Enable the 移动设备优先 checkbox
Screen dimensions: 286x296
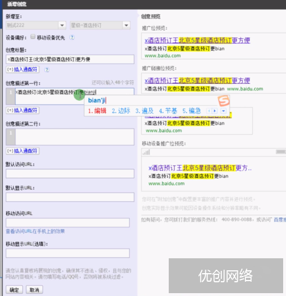tap(33, 37)
